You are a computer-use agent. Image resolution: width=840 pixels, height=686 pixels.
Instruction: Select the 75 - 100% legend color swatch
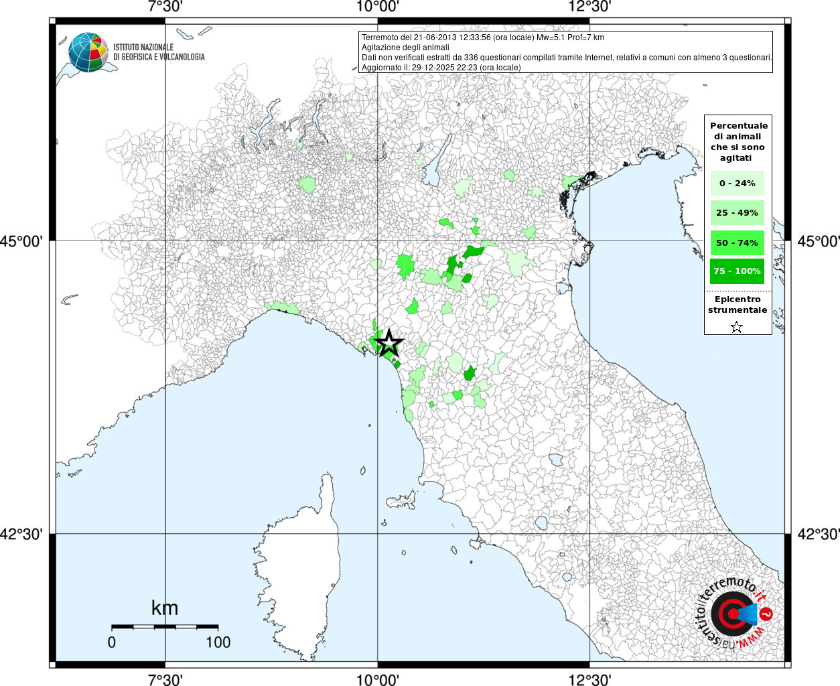[737, 271]
